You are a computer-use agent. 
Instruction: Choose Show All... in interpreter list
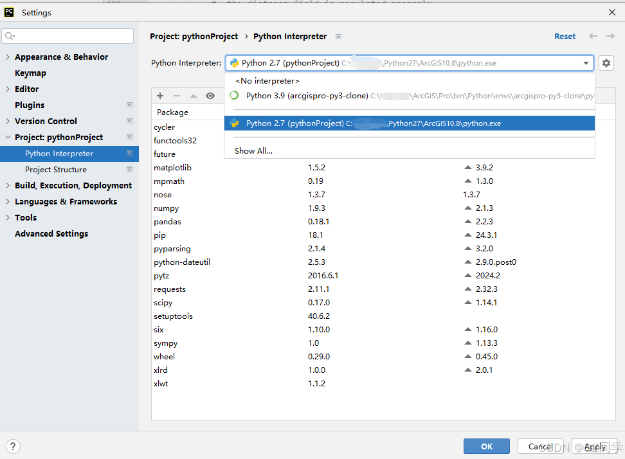[x=410, y=151]
